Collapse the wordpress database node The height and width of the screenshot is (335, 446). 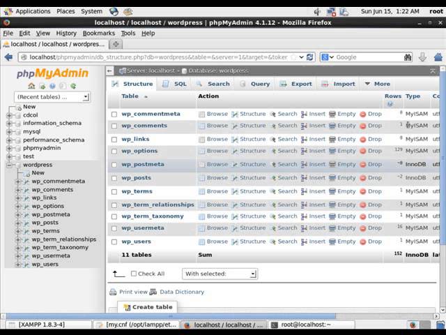pos(9,165)
